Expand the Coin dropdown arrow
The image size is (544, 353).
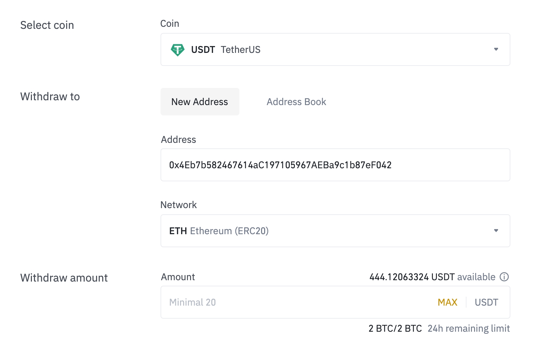click(496, 49)
